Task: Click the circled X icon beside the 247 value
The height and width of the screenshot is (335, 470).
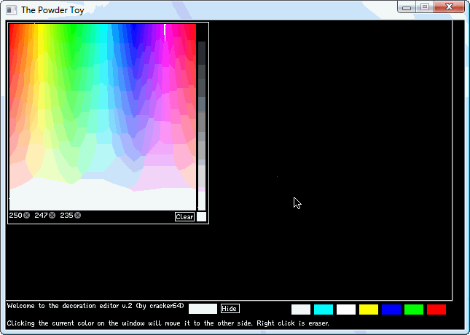Action: 52,215
